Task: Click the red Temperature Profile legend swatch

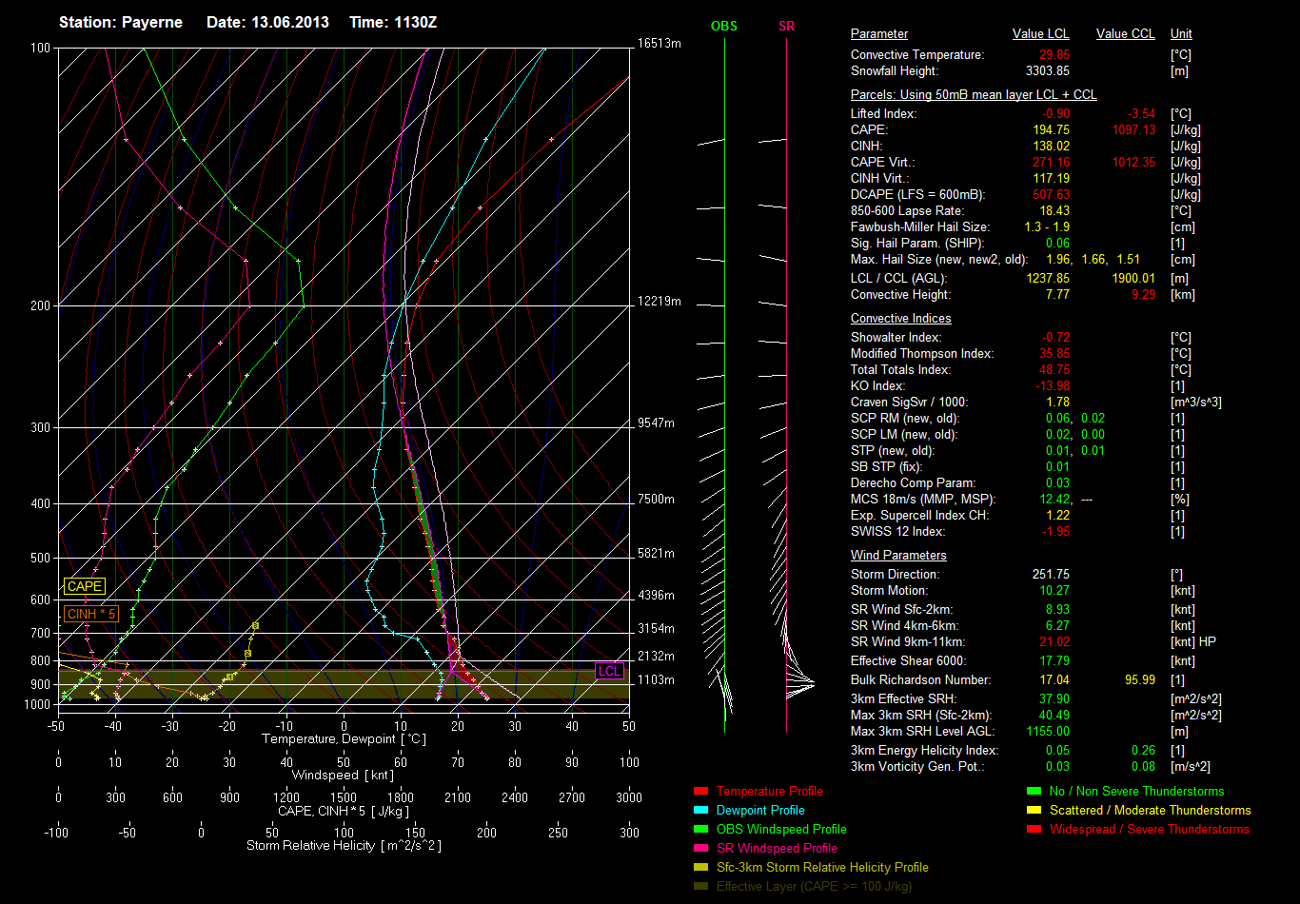Action: pyautogui.click(x=701, y=791)
